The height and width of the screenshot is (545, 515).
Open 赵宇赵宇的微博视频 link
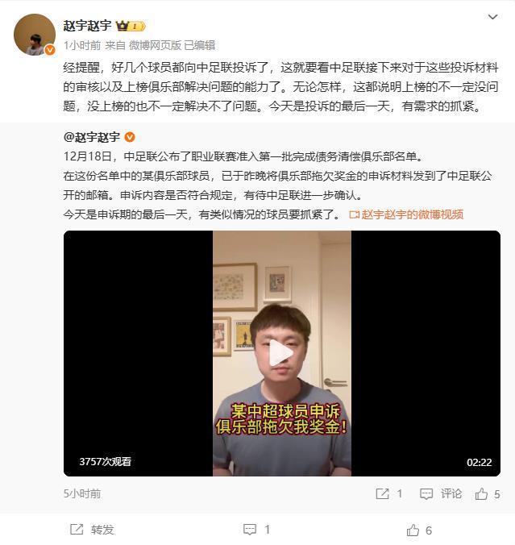click(x=406, y=214)
